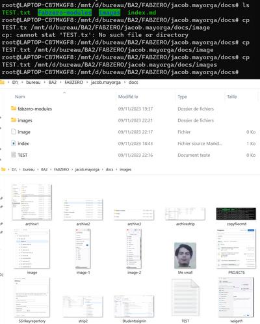Screen dimensions: 260x324
Task: Click the Fichier source Markd... type cell
Action: (x=200, y=143)
